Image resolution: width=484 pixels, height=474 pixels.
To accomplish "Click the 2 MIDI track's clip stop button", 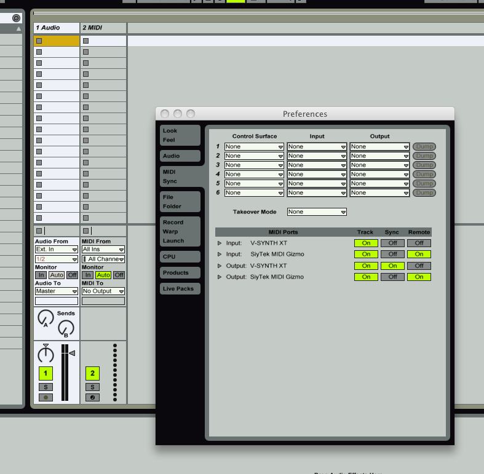I will click(x=86, y=231).
